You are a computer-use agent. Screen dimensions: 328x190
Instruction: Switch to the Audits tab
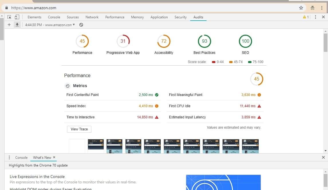(x=198, y=17)
